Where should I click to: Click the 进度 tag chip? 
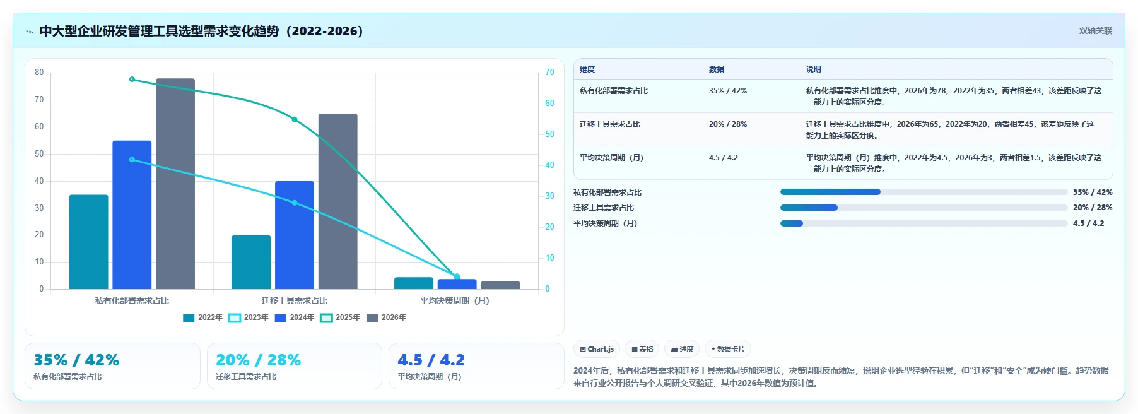(682, 349)
